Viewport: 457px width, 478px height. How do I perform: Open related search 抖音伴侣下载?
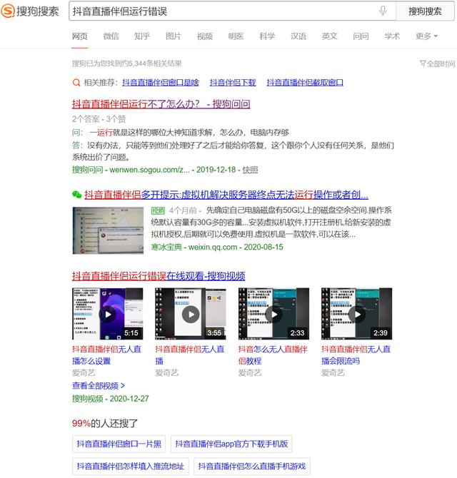[233, 83]
